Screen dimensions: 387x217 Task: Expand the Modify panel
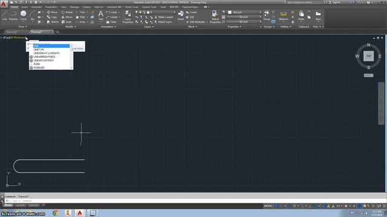70,27
